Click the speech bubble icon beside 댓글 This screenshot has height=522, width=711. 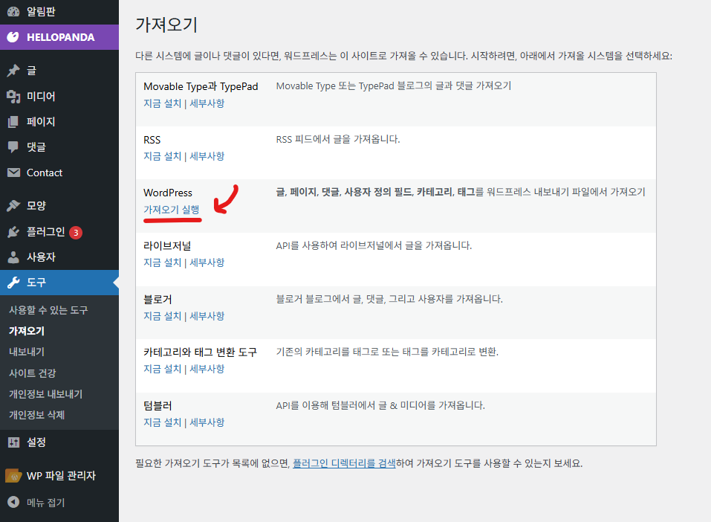13,147
